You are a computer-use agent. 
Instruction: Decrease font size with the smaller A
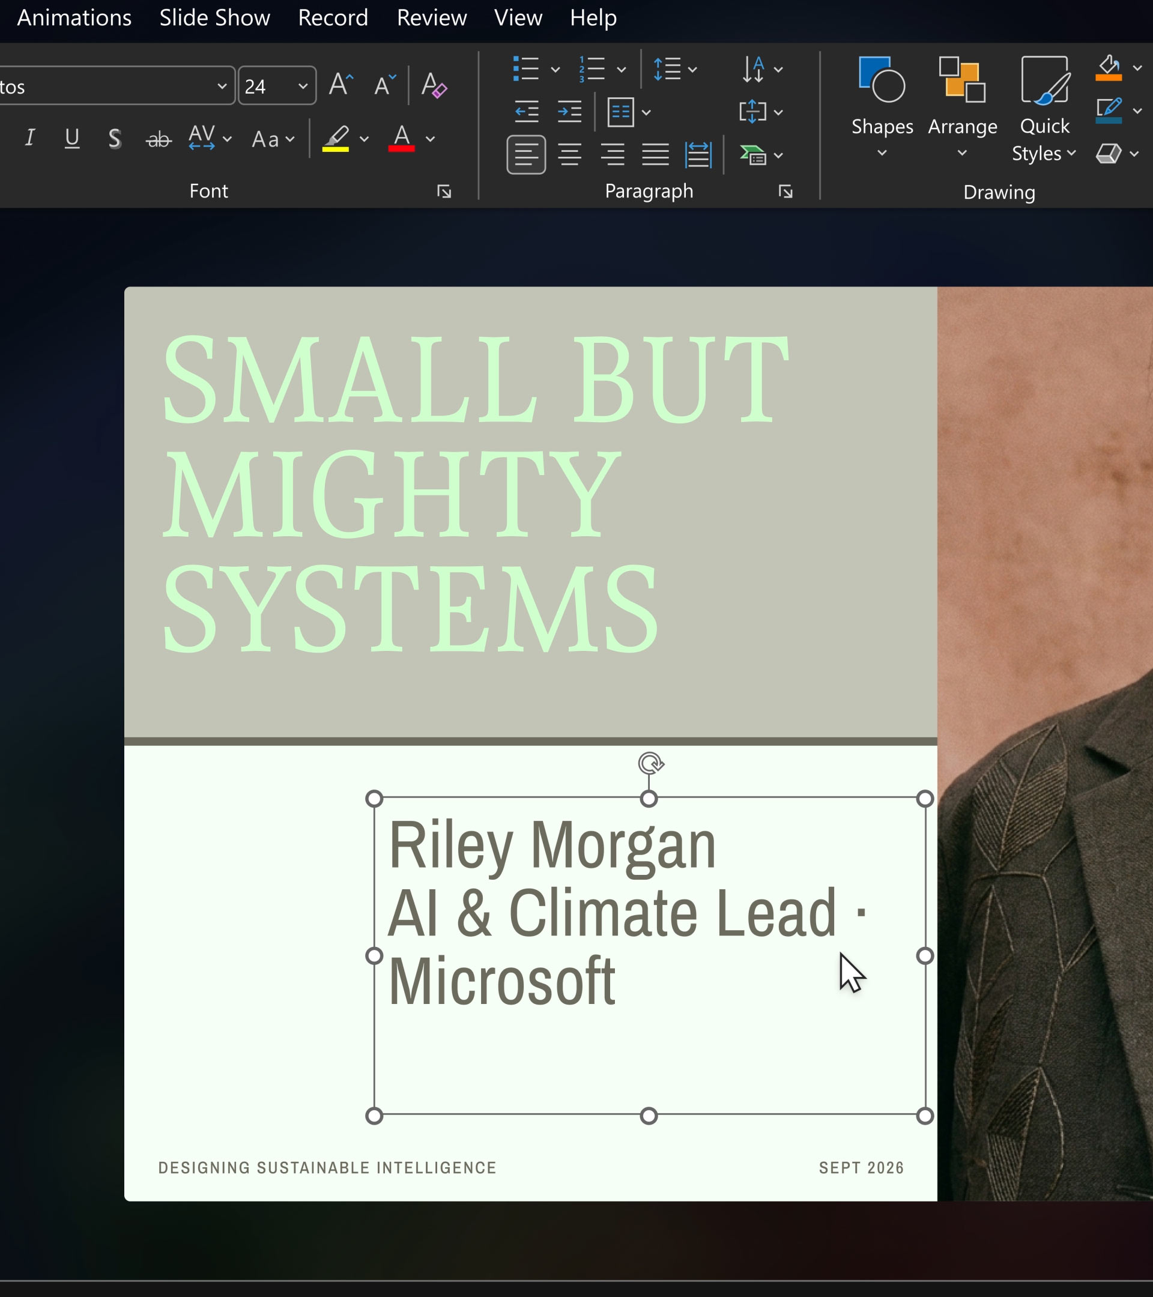[x=384, y=85]
